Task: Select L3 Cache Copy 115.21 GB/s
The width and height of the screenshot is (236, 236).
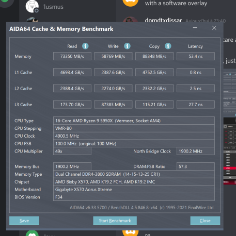Action: tap(154, 105)
